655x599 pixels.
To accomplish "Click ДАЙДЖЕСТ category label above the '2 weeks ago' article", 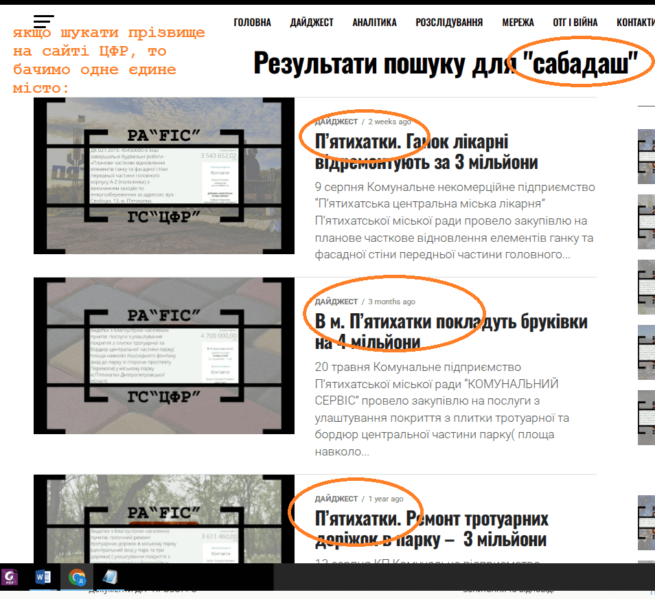I will click(336, 122).
